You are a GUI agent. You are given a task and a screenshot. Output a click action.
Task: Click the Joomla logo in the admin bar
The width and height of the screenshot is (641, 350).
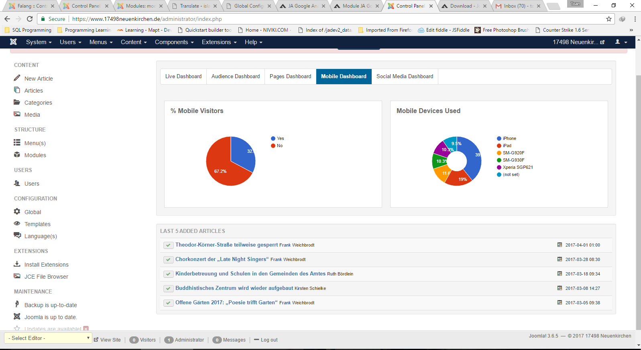pos(13,42)
